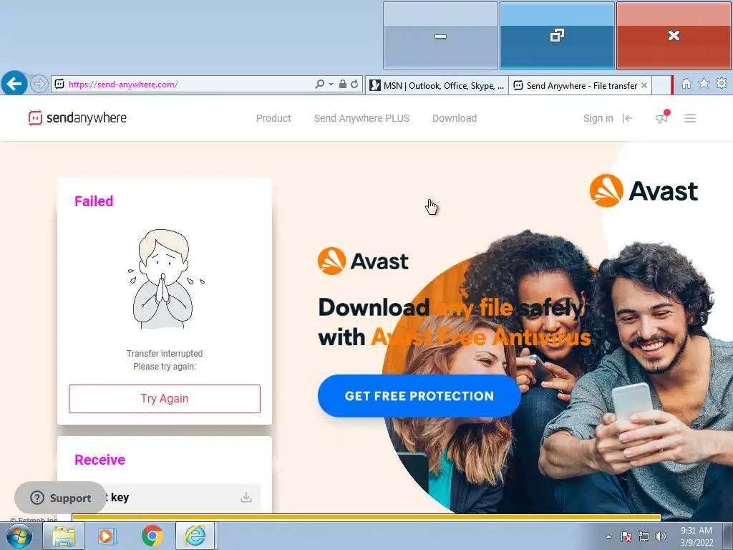Open the announcements megaphone icon
The image size is (733, 550).
click(662, 117)
